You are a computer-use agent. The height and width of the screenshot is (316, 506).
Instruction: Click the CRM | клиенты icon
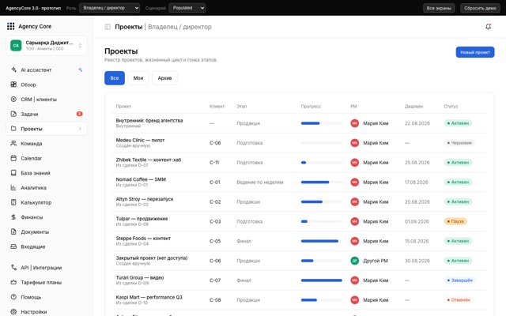pyautogui.click(x=13, y=100)
